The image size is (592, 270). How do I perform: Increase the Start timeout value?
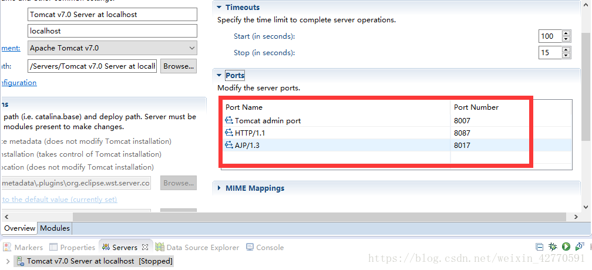click(x=566, y=33)
